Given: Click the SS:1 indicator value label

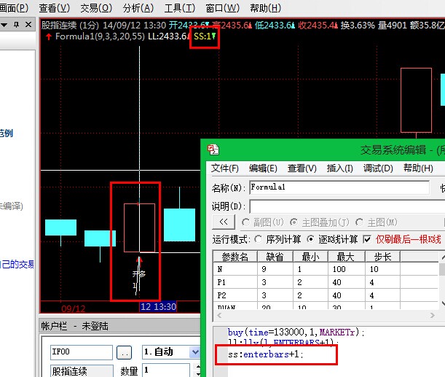Looking at the screenshot, I should tap(205, 36).
